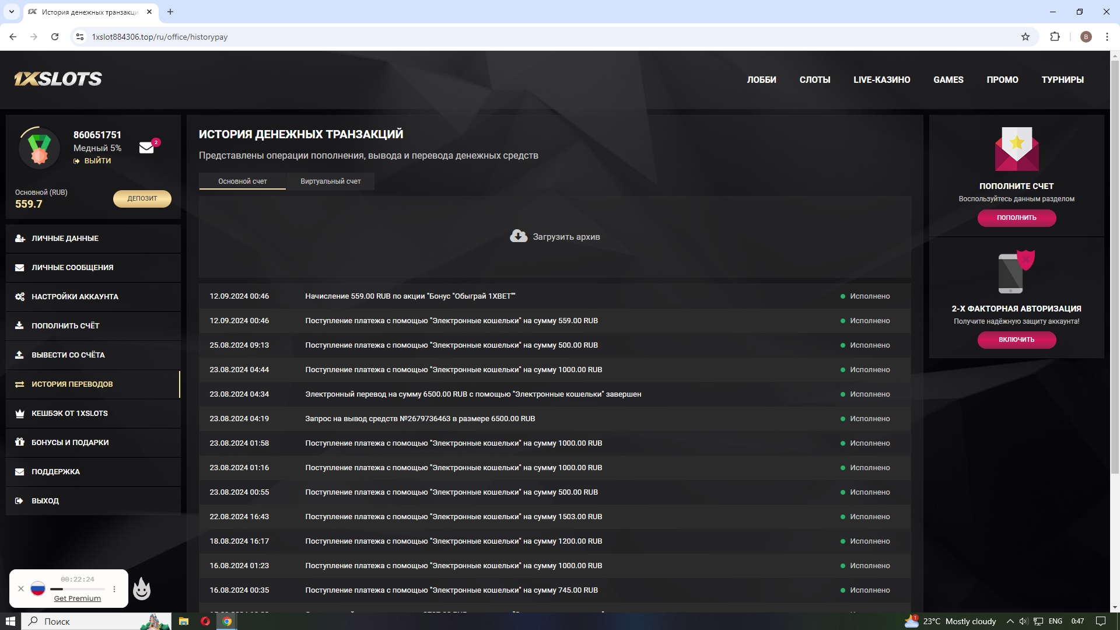This screenshot has height=630, width=1120.
Task: Open the СЛОТЫ navigation menu item
Action: (x=814, y=80)
